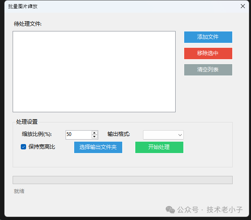Start processing with 开始处理 button

(x=159, y=147)
